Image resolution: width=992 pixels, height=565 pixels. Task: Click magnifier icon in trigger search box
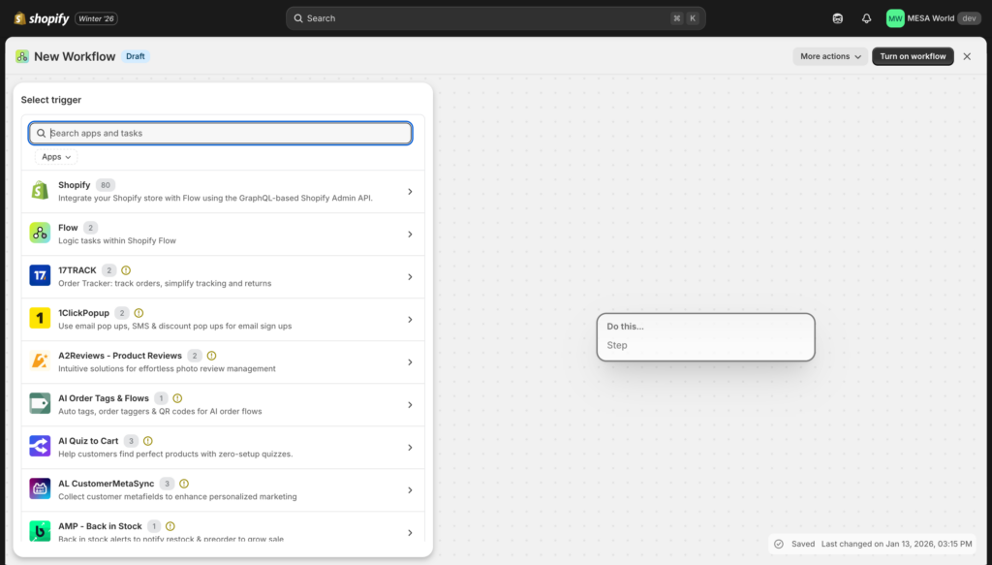[x=41, y=133]
